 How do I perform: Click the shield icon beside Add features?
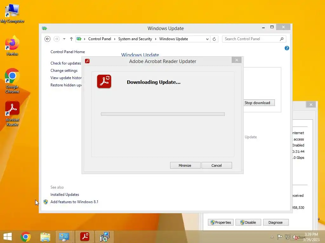46,202
